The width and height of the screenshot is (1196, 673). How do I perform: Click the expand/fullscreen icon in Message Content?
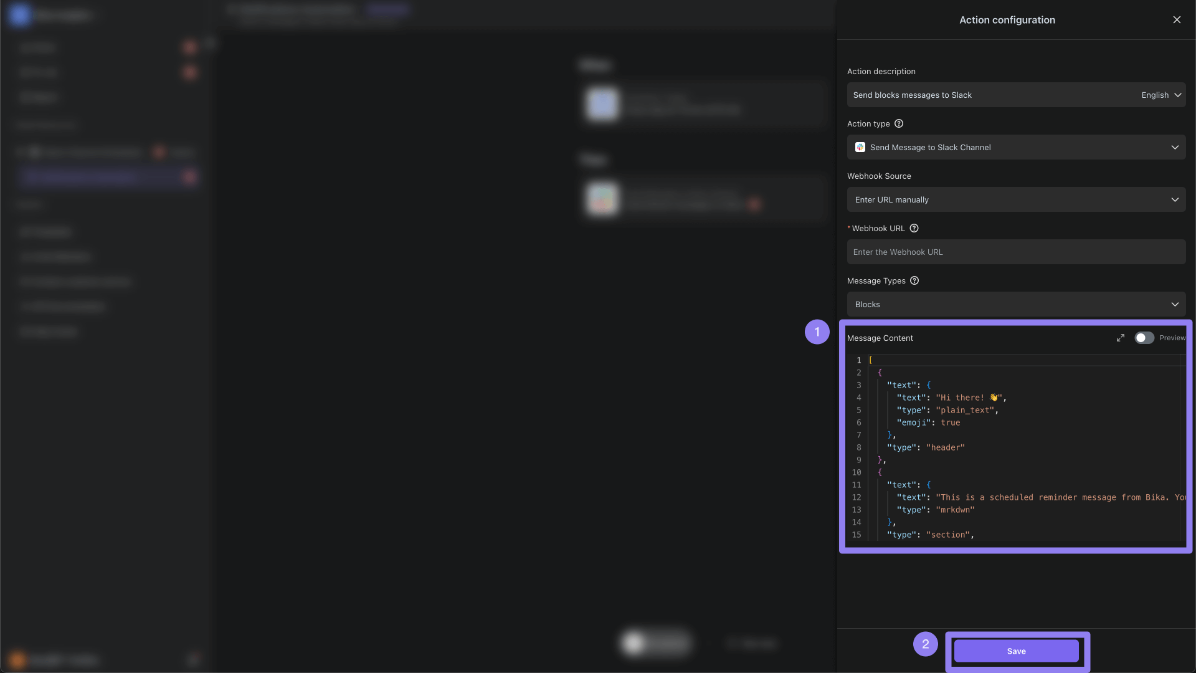point(1121,338)
